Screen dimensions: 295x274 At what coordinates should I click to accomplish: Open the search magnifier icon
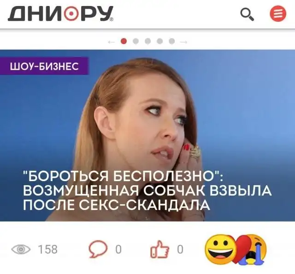click(x=247, y=14)
